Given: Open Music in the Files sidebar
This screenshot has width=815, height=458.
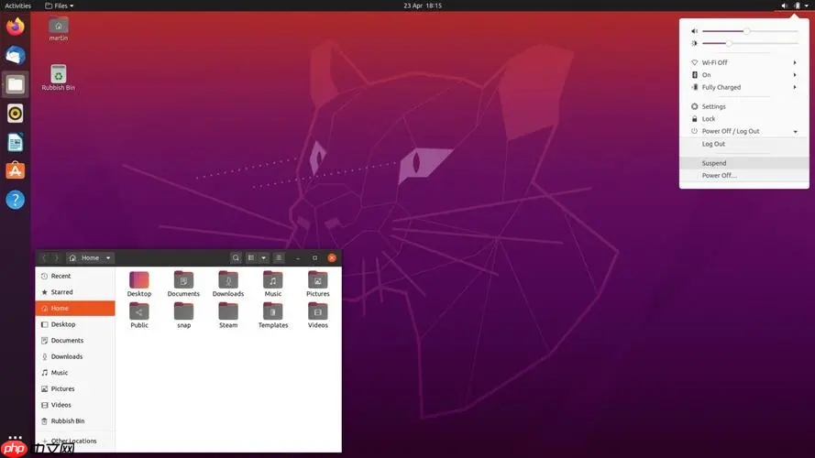Looking at the screenshot, I should (75, 373).
